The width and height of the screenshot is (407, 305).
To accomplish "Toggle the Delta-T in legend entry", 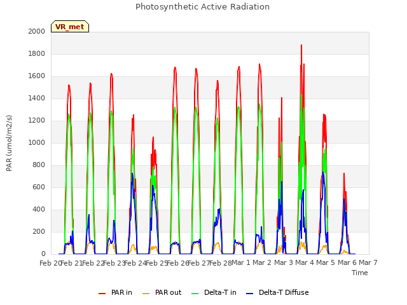I will [214, 292].
